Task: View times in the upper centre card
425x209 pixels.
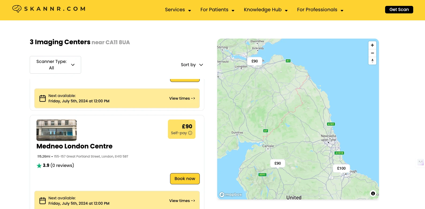Action: click(182, 98)
